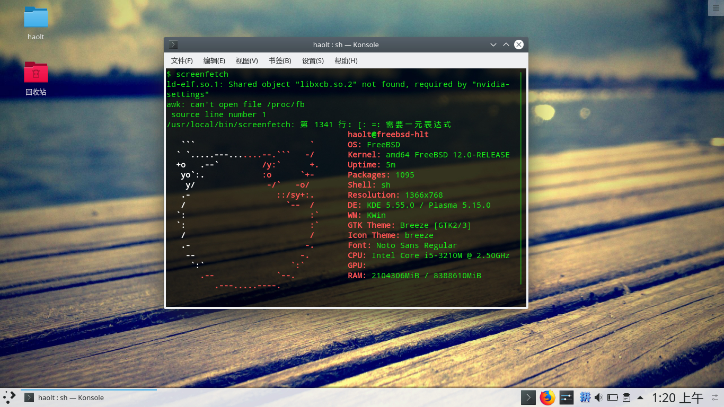Screen dimensions: 724x407
Task: Click the 1:20 digital clock
Action: click(677, 397)
